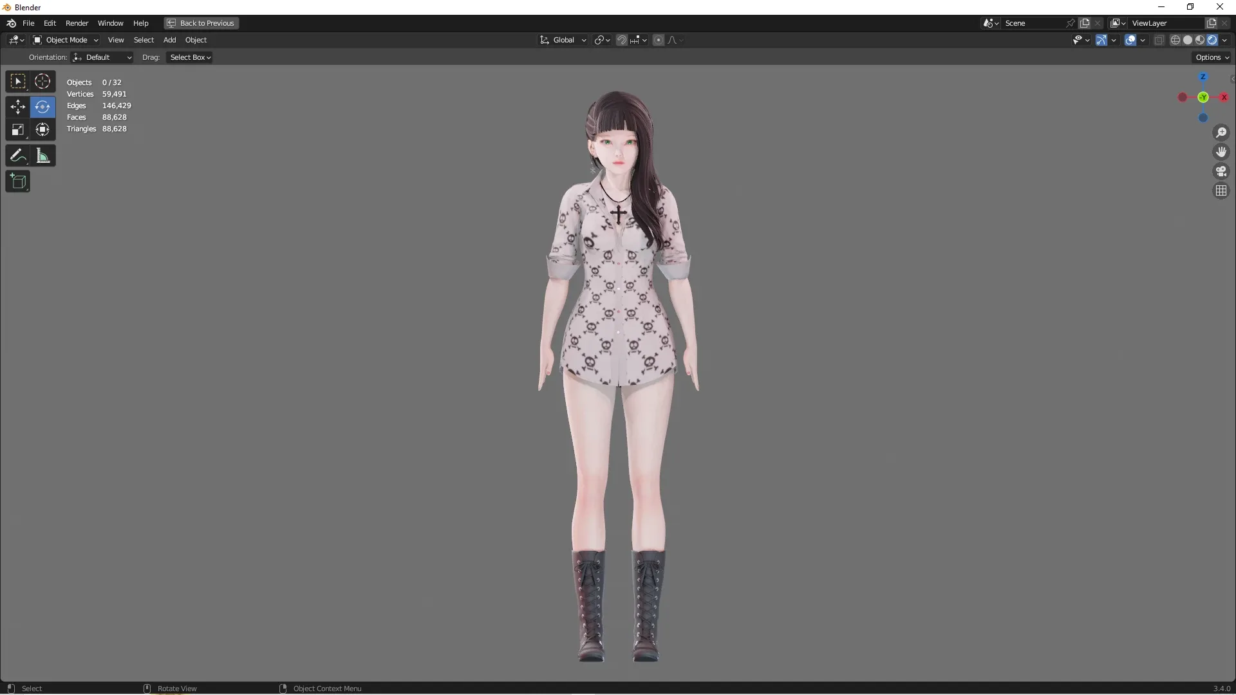This screenshot has width=1236, height=695.
Task: Open the Object Mode dropdown
Action: click(x=65, y=39)
